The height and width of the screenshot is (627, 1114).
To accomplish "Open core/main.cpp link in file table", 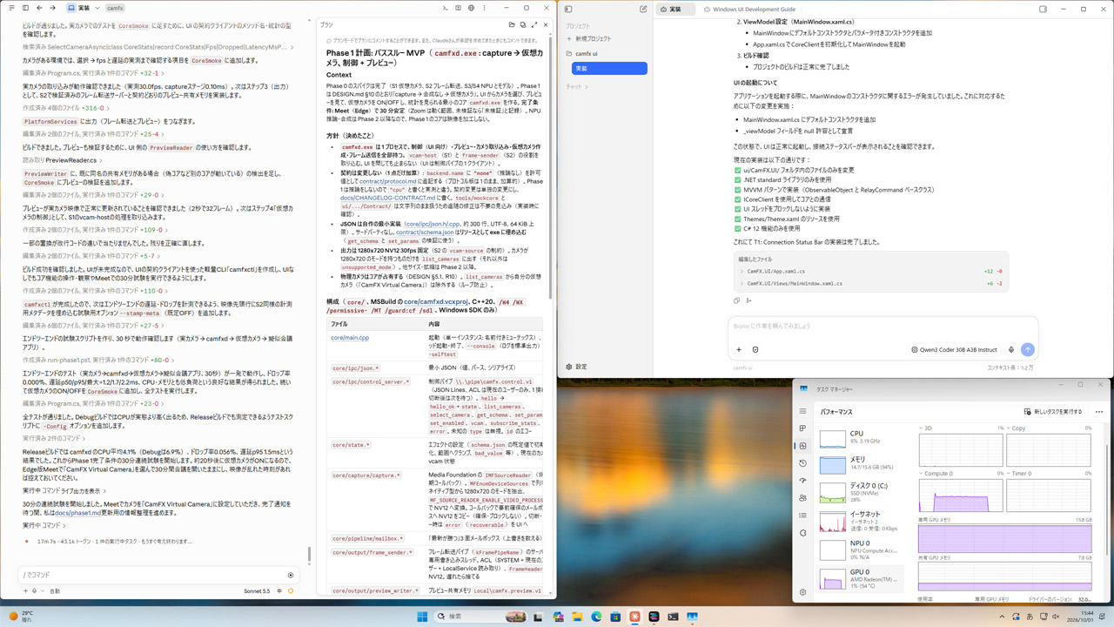I will point(350,337).
